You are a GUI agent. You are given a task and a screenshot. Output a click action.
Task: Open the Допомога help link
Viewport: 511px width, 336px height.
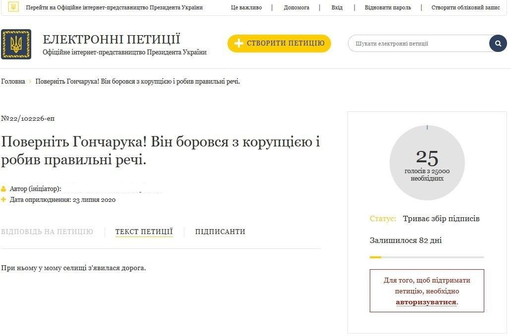click(296, 7)
